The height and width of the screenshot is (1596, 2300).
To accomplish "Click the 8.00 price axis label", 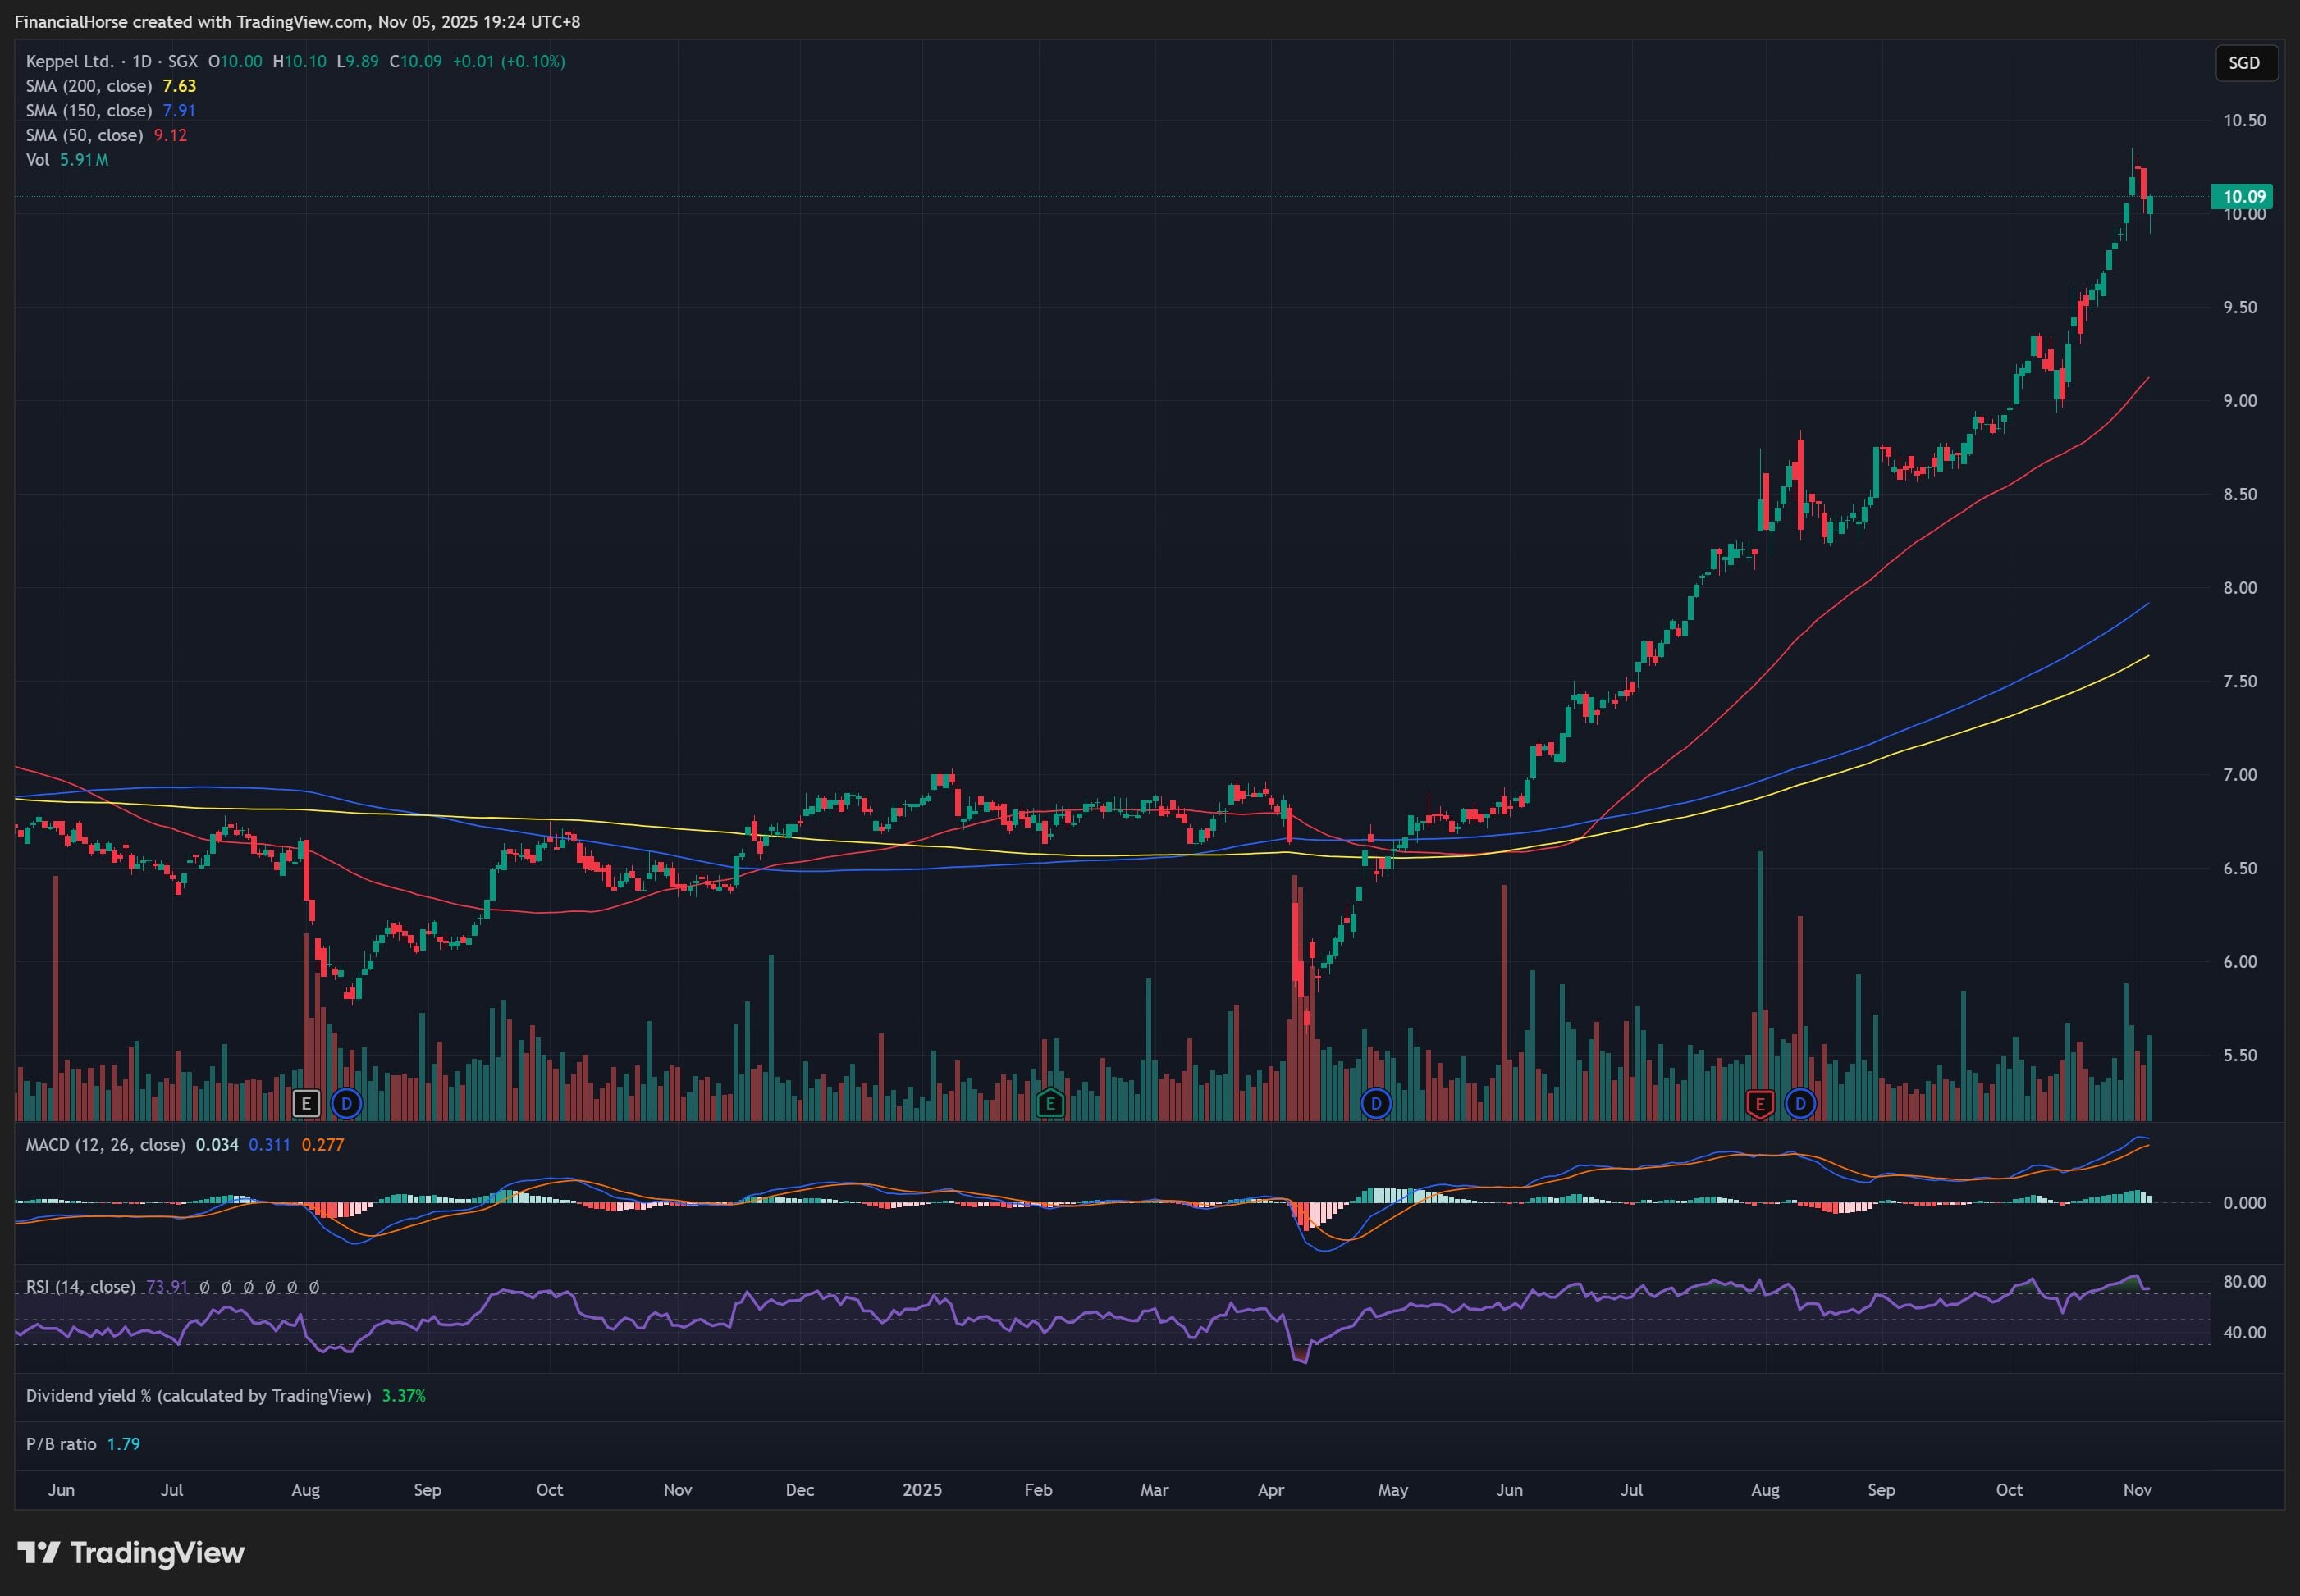I will 2240,587.
